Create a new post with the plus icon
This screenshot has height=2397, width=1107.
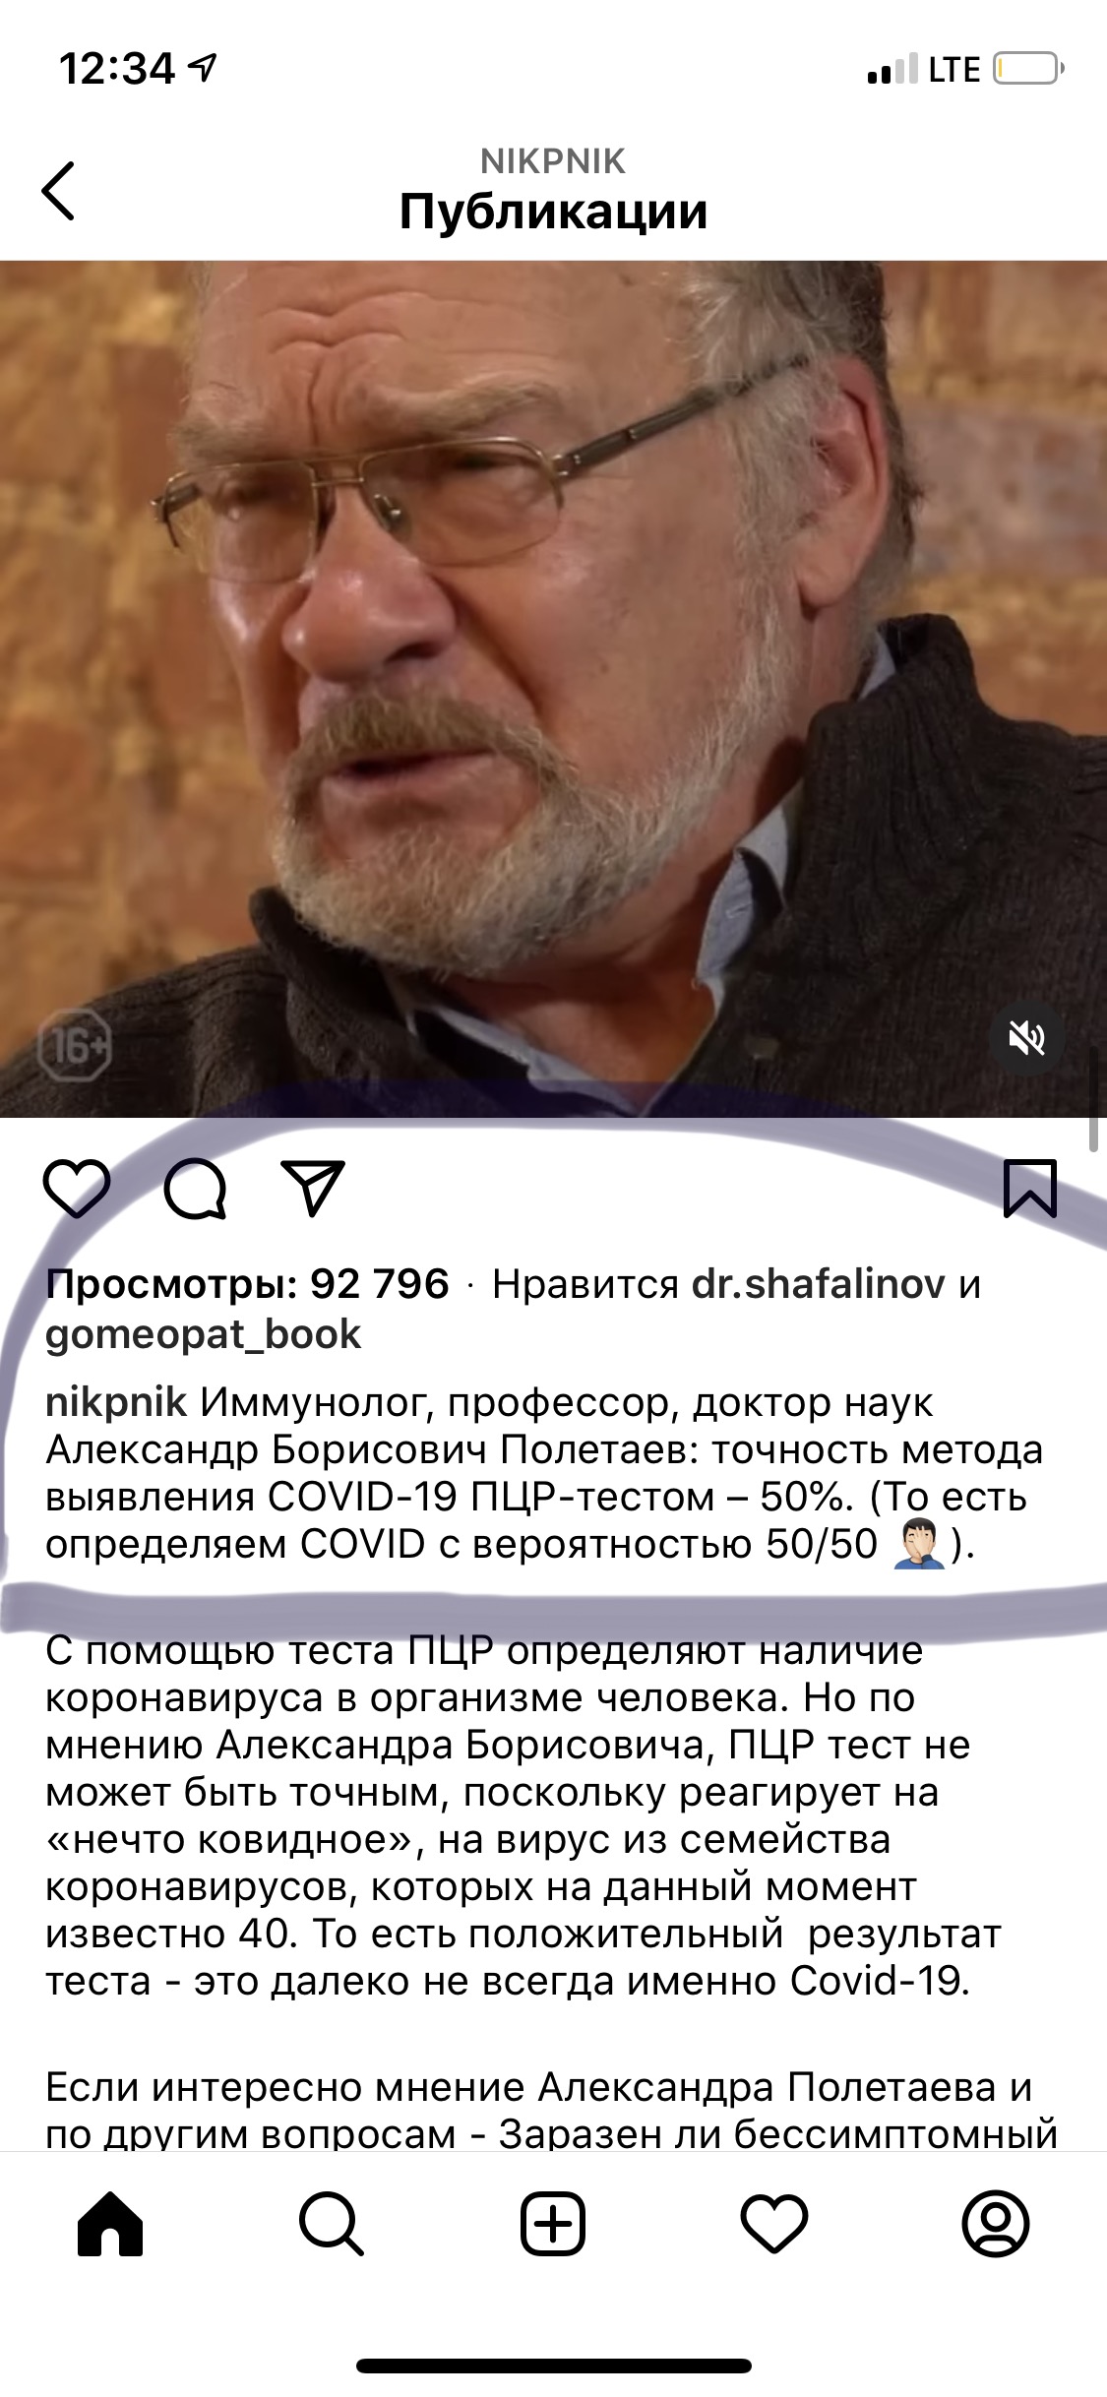(553, 2223)
